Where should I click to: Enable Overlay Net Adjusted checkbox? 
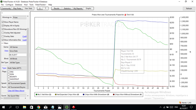3,33
